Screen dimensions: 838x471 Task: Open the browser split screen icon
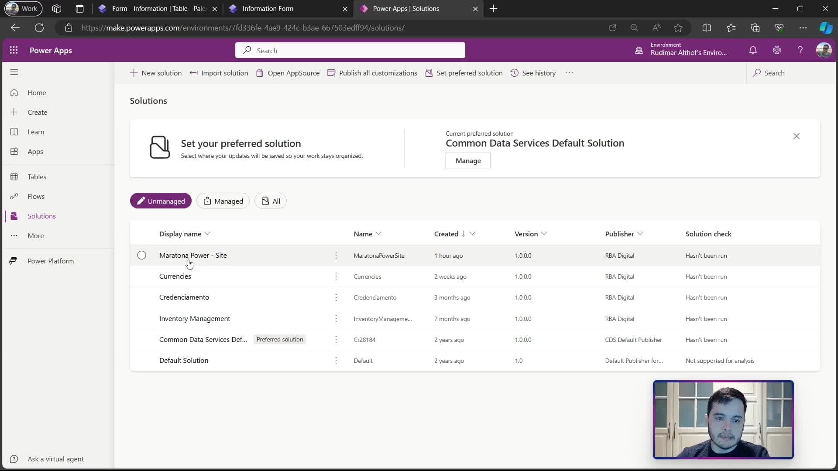(x=707, y=28)
